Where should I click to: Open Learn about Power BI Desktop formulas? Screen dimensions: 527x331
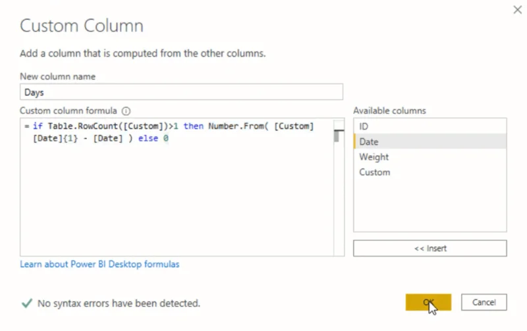pyautogui.click(x=99, y=264)
